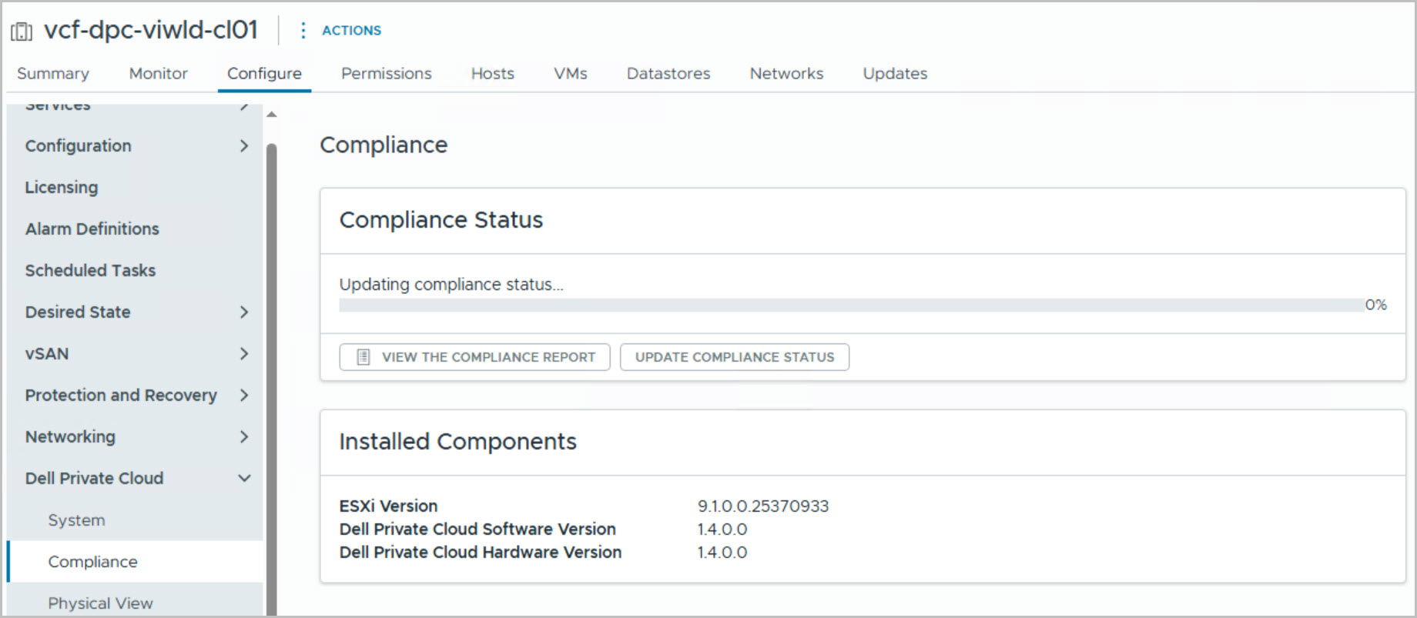
Task: Click the Dell Private Cloud Software Version value
Action: (722, 529)
